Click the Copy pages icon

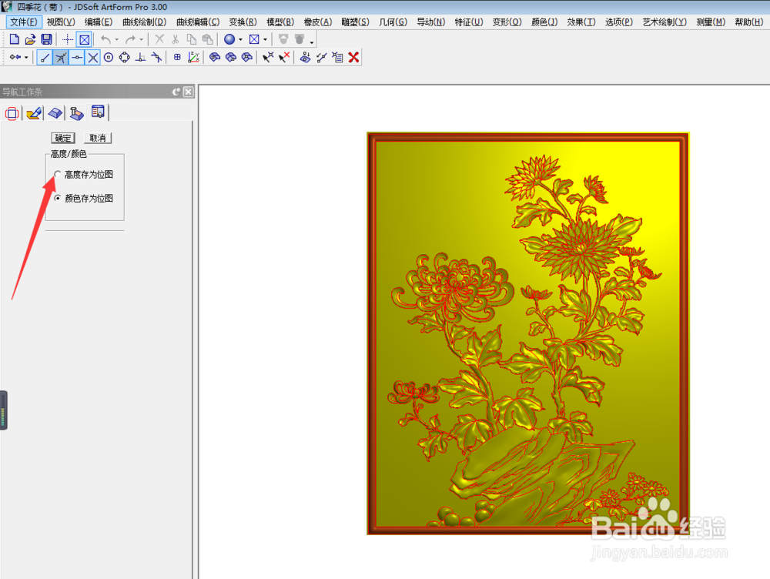coord(192,39)
